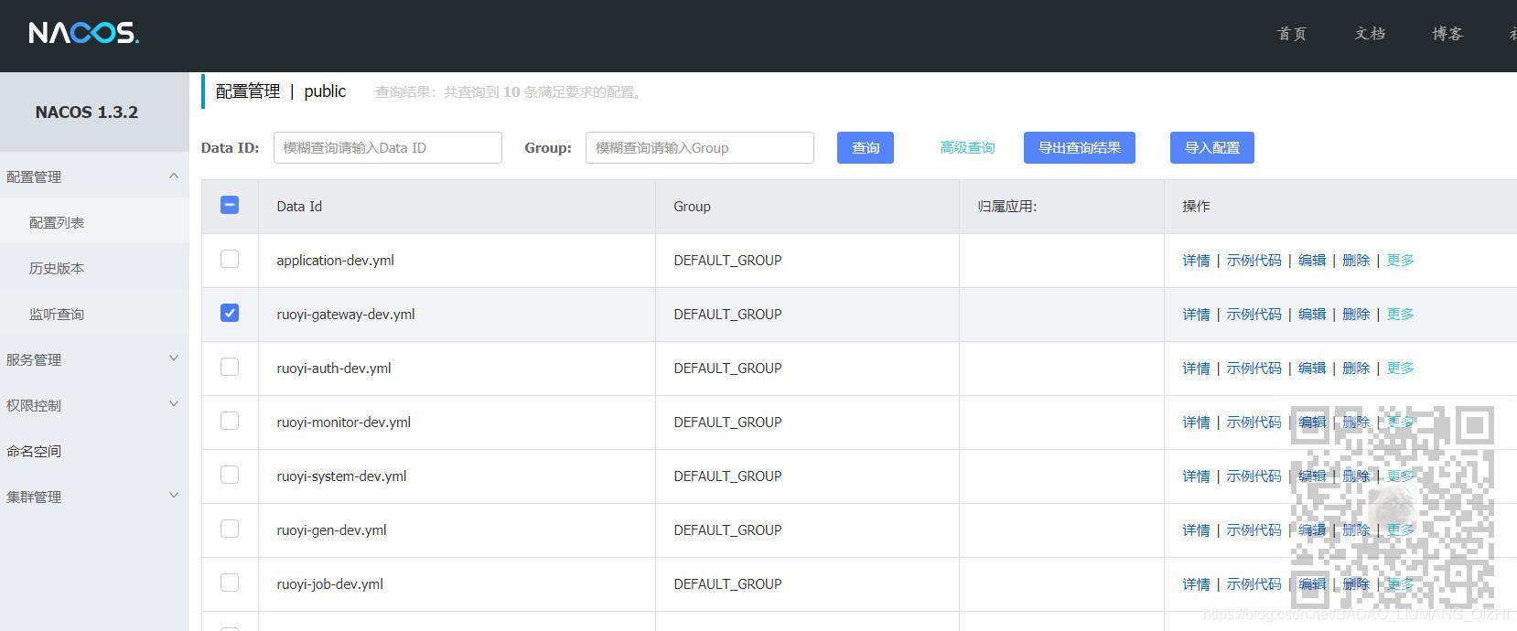Check the ruoyi-gen-dev.yml row checkbox
Viewport: 1517px width, 631px height.
click(230, 529)
